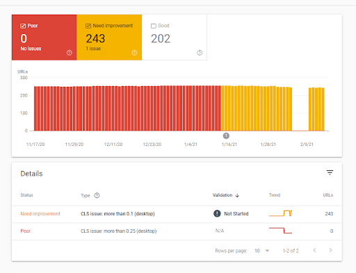
Task: Click the filter icon in Details
Action: coord(330,172)
